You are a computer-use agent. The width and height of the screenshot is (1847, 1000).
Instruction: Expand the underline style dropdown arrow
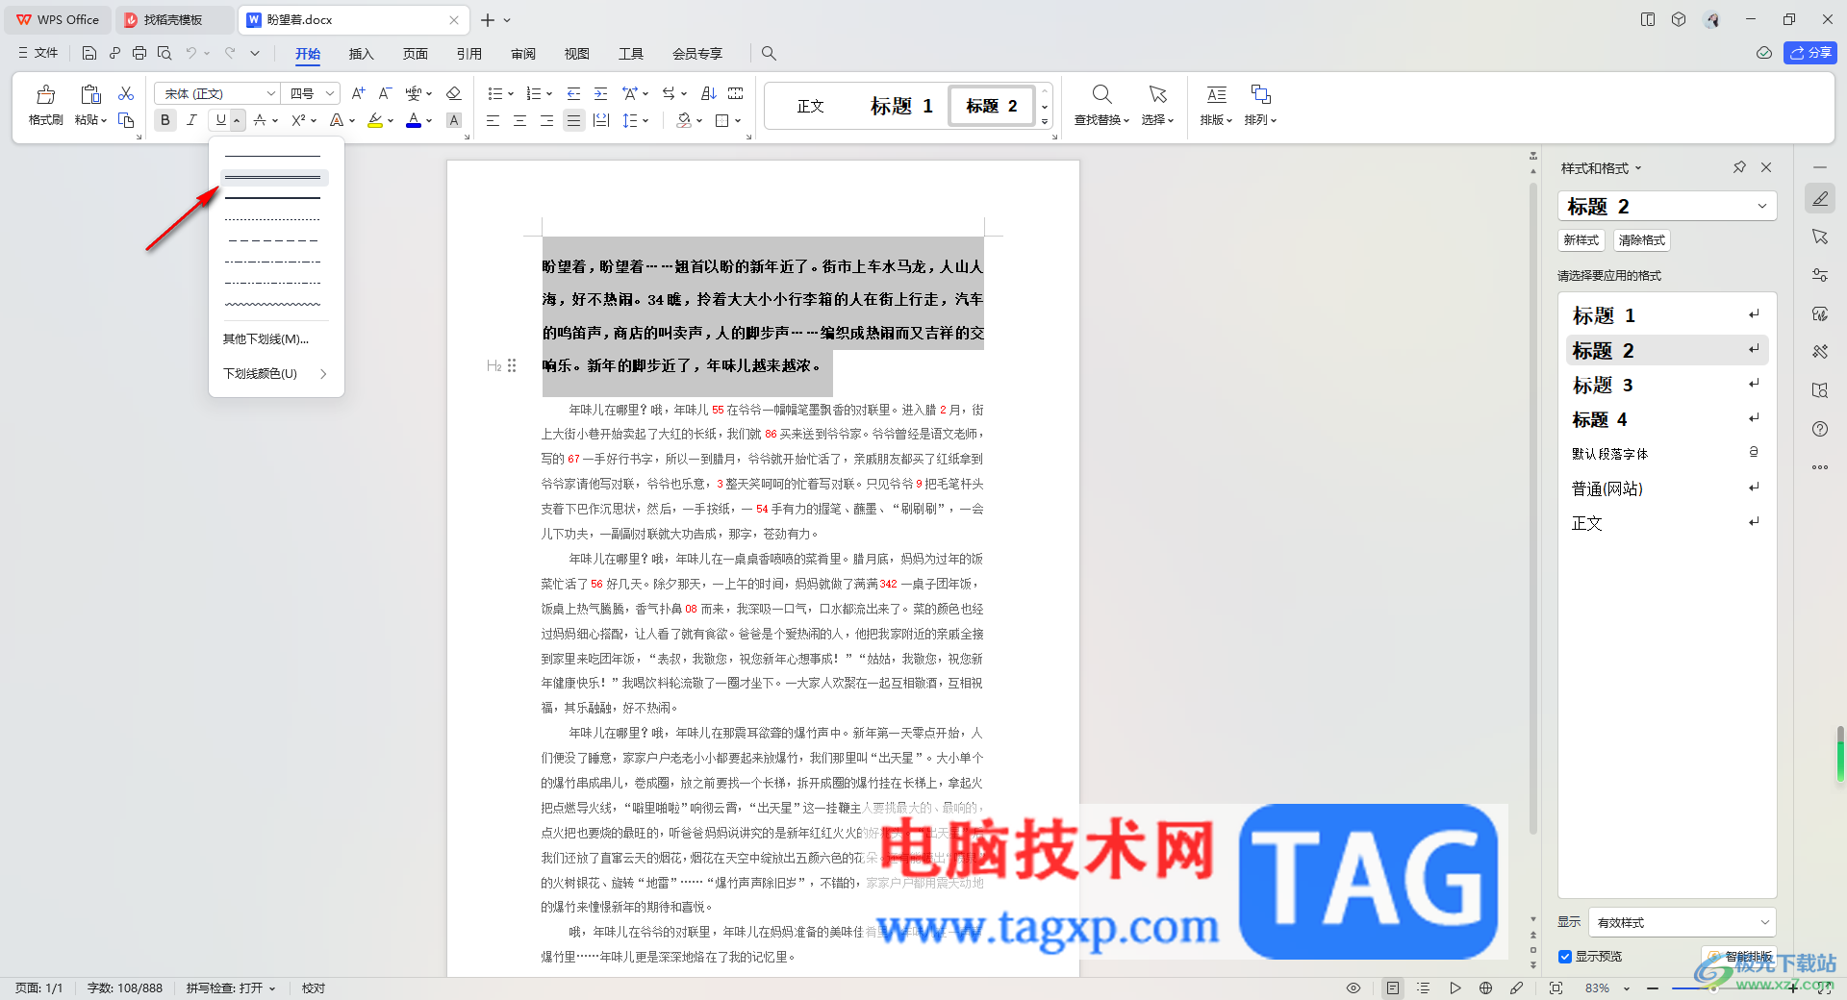pos(237,120)
